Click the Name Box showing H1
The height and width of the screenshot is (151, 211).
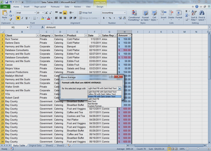click(13, 27)
